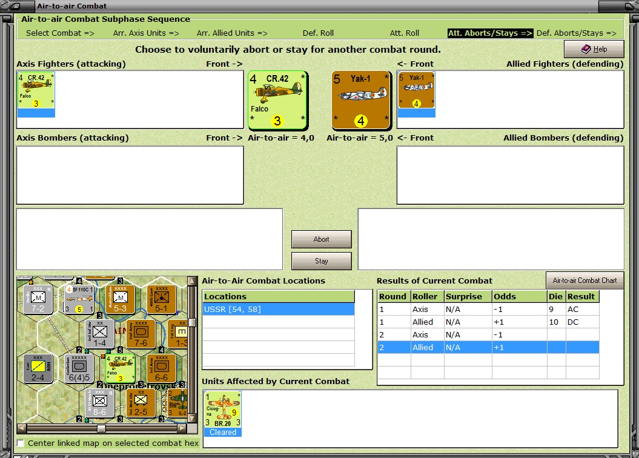Click the die value 9 cell

point(557,310)
